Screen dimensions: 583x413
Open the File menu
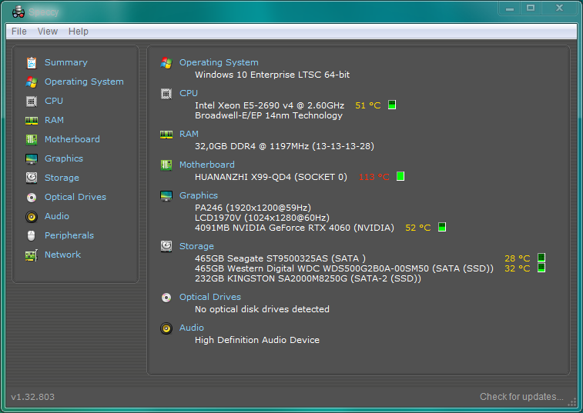tap(19, 32)
